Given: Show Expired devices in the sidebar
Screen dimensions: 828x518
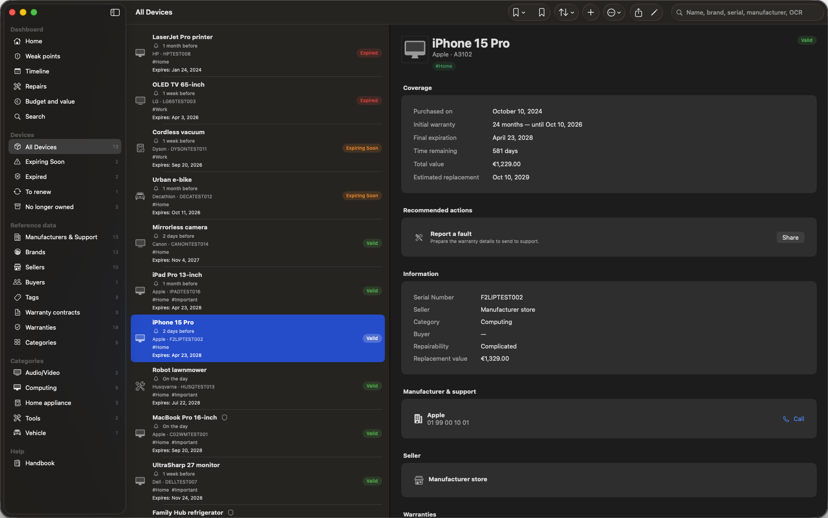Looking at the screenshot, I should point(65,177).
